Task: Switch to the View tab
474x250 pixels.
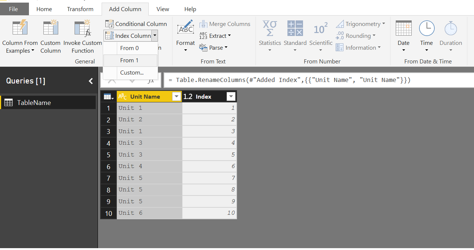Action: [163, 9]
